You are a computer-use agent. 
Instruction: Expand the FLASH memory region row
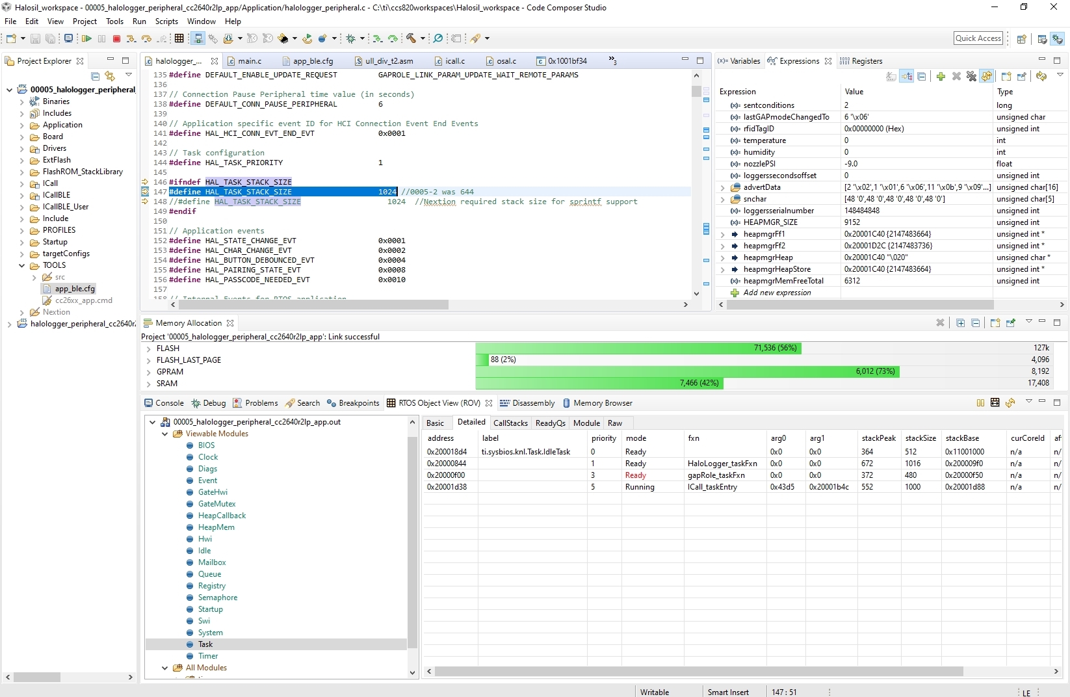click(x=149, y=348)
